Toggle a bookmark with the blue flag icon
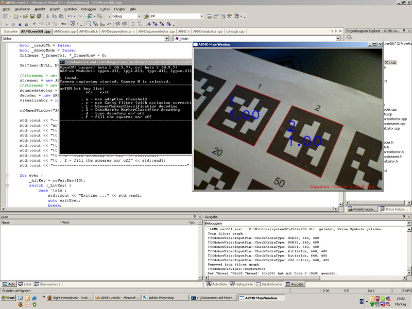 148,24
